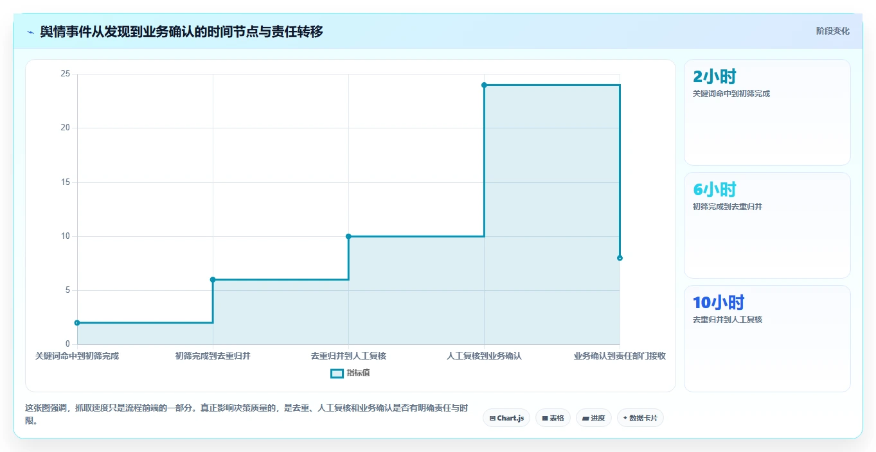Click the lightning icon beside the title
Image resolution: width=876 pixels, height=452 pixels.
(x=30, y=31)
